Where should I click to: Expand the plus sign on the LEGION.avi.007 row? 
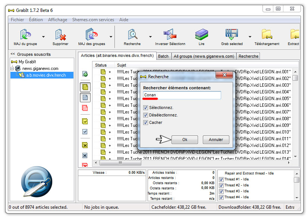pos(110,112)
